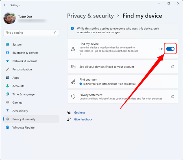Go to Privacy & security breadcrumb
Viewport: 183px width, 160px height.
(90, 16)
